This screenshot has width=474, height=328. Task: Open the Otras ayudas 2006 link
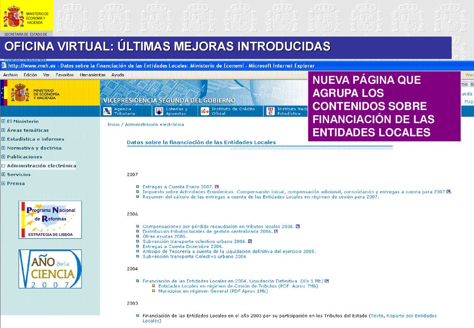[165, 236]
